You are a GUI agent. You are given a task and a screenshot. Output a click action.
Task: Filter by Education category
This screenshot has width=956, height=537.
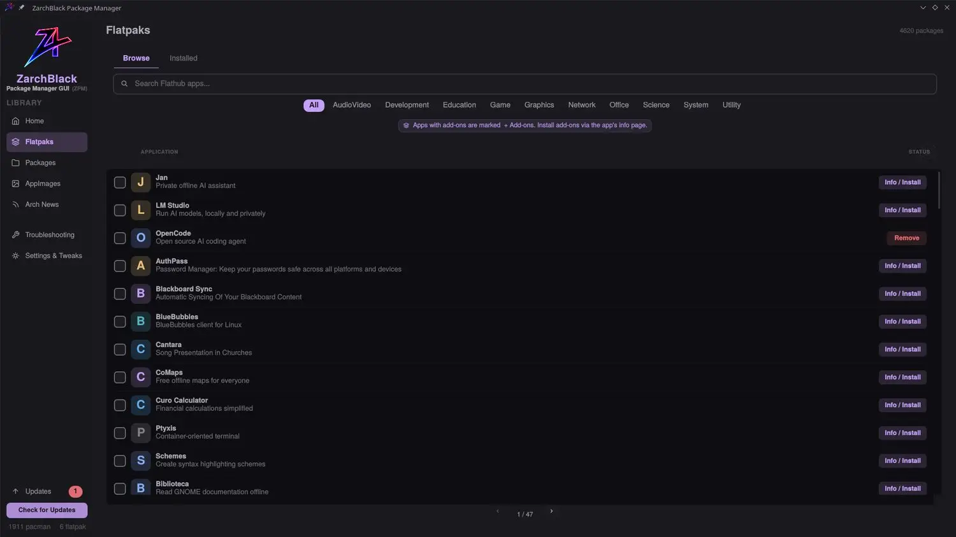pyautogui.click(x=460, y=105)
